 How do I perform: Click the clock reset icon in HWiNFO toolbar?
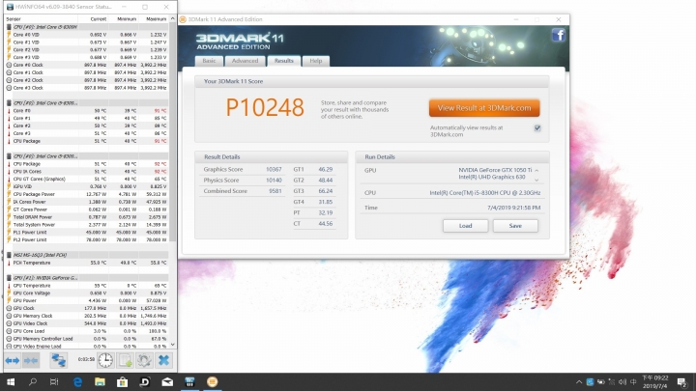pos(105,360)
